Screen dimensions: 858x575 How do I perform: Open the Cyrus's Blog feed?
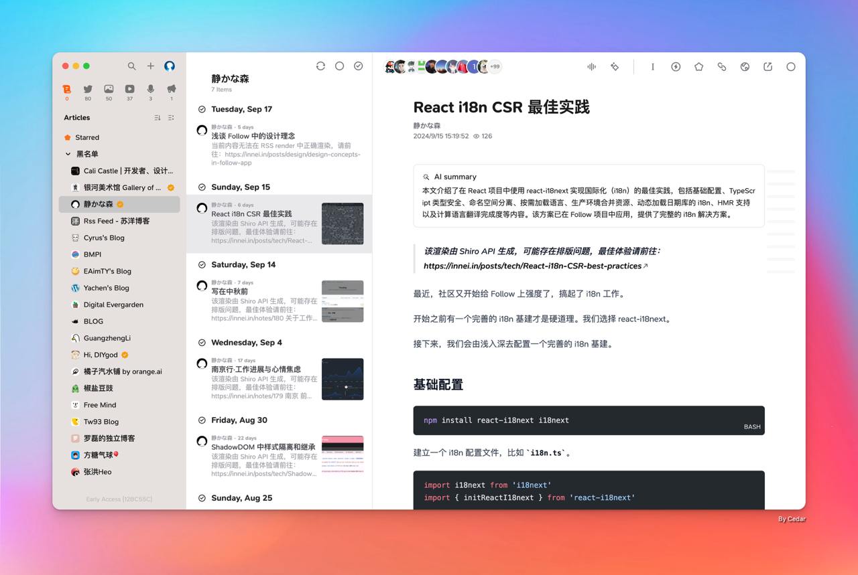pos(119,238)
